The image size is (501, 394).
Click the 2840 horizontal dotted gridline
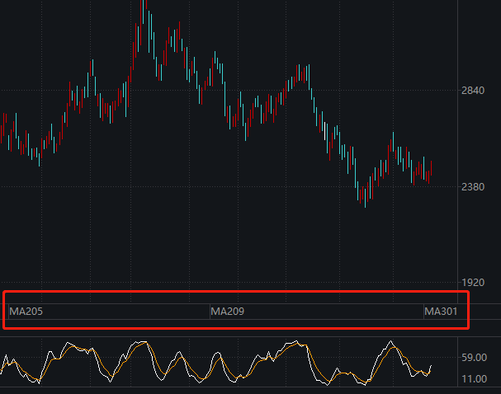[x=229, y=91]
